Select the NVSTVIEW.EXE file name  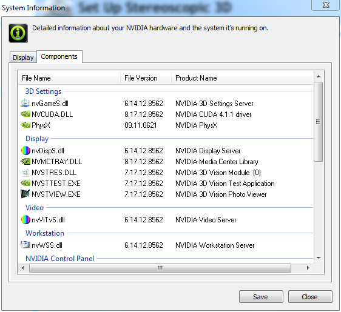(56, 194)
